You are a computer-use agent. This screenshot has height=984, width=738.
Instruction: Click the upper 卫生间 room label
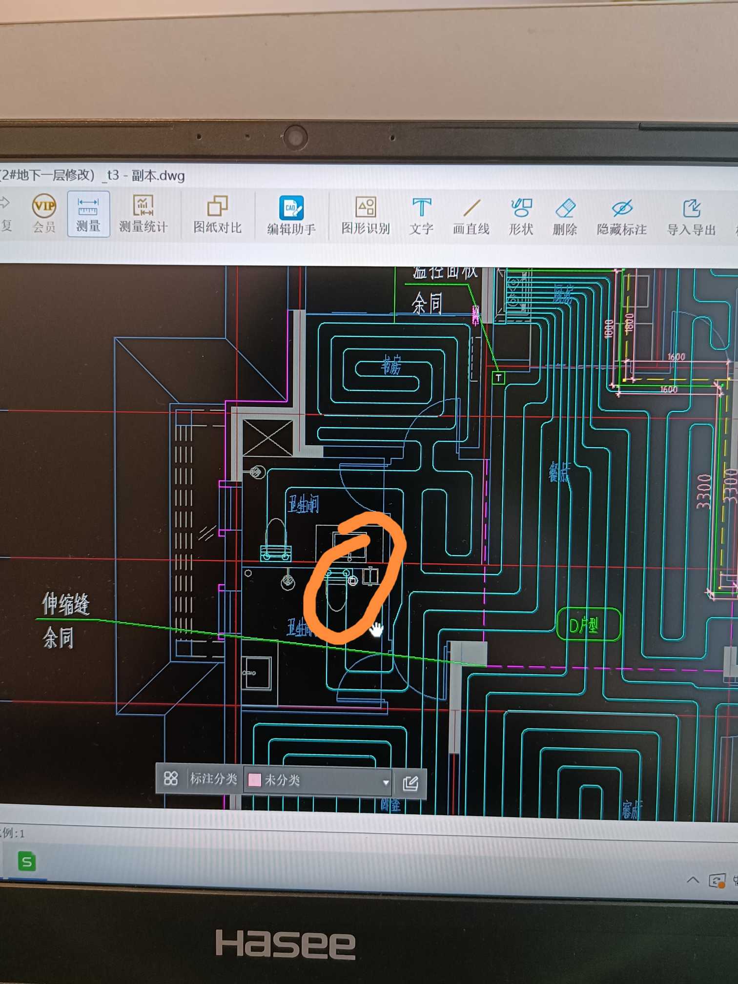click(x=303, y=503)
